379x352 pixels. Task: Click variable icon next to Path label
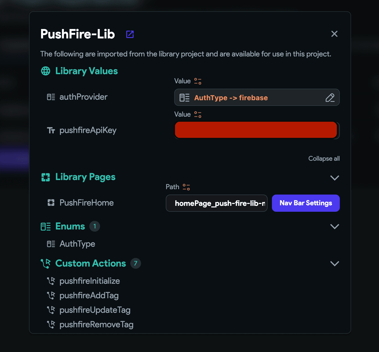pos(186,187)
